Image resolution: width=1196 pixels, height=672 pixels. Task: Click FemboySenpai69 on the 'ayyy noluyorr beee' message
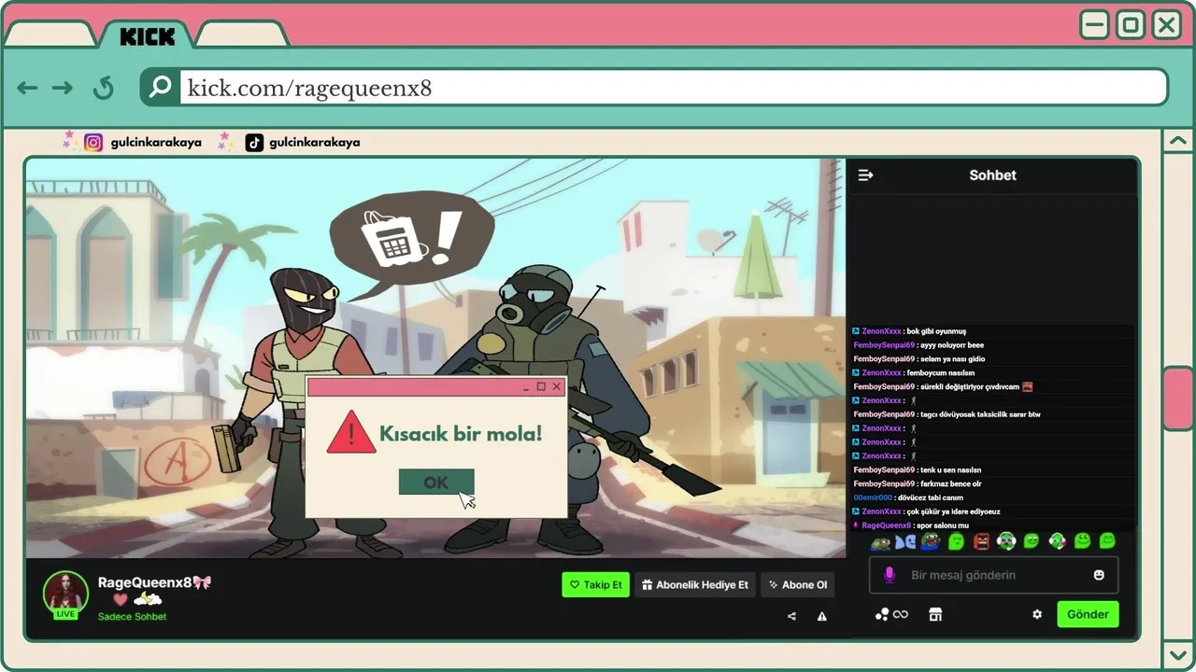coord(884,345)
